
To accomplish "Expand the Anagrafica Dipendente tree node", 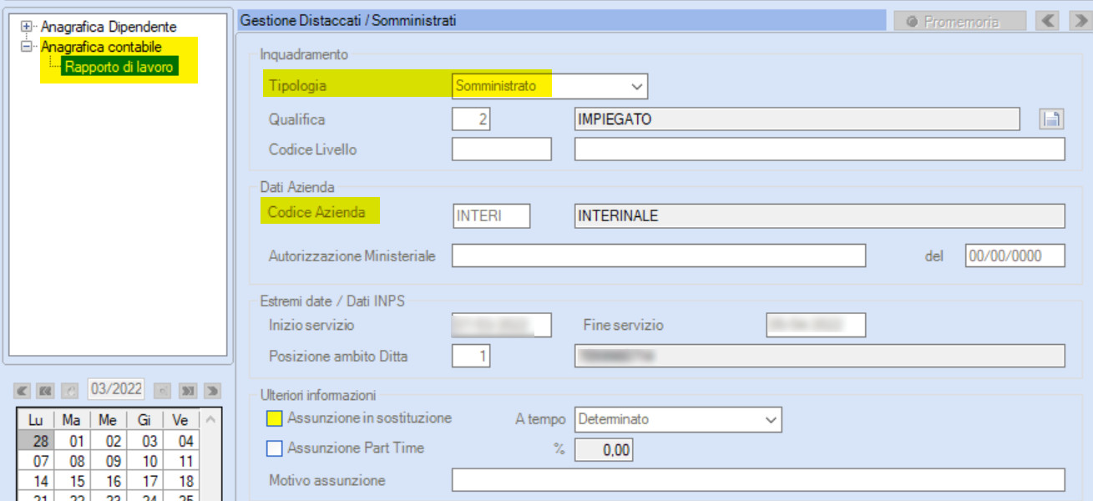I will pos(26,28).
